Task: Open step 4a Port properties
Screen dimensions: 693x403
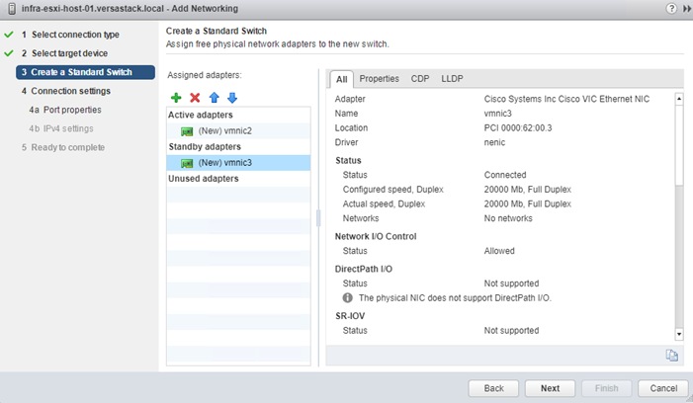Action: tap(65, 110)
